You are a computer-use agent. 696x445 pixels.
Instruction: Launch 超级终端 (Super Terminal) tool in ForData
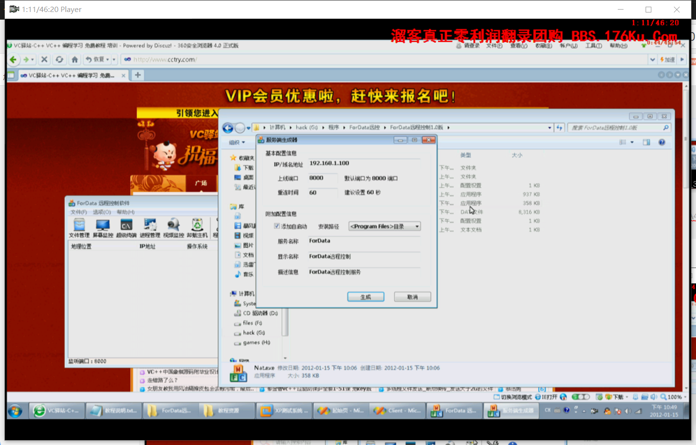[x=126, y=228]
